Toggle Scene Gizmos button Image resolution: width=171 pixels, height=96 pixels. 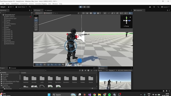tap(130, 13)
